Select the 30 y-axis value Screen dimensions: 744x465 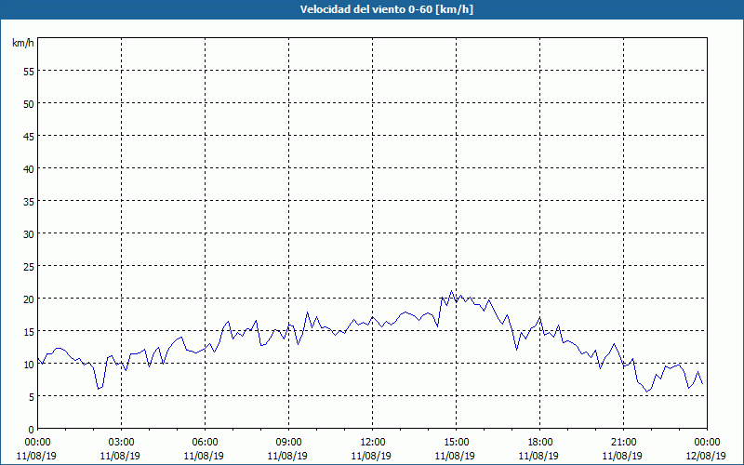coord(29,234)
